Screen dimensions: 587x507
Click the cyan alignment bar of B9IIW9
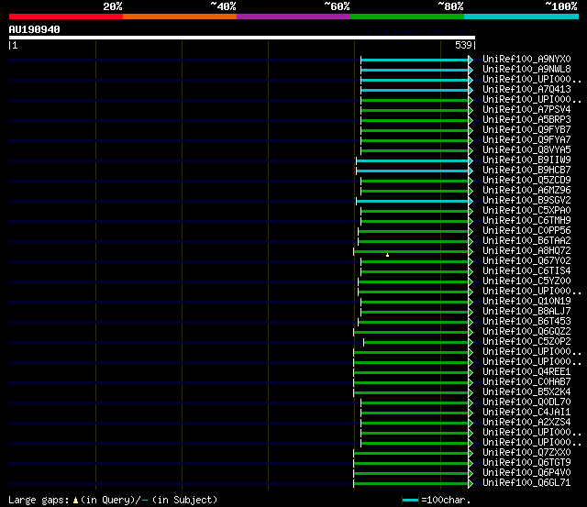(x=412, y=160)
